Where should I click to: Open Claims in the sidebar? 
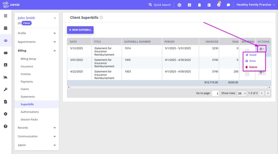25,89
